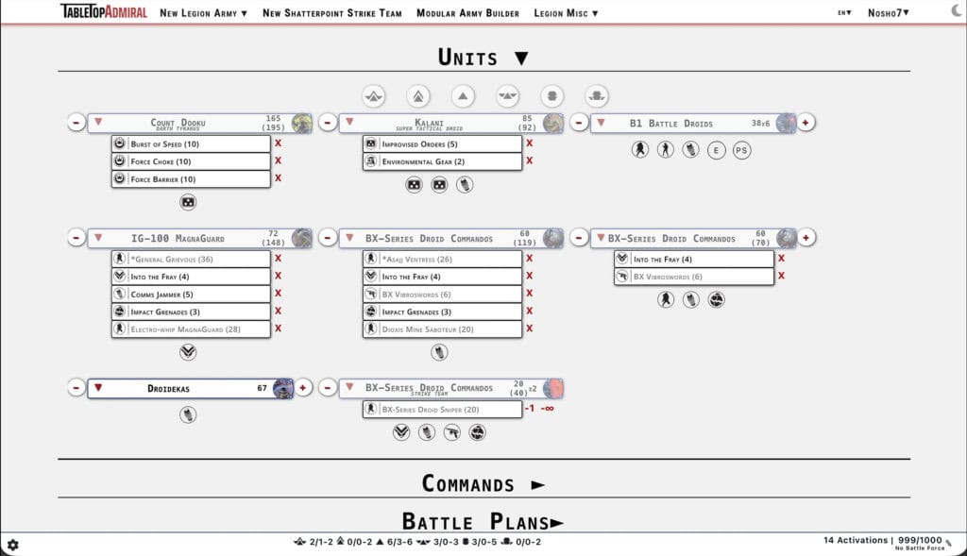
Task: Remove the Comms Jammer upgrade
Action: point(279,294)
